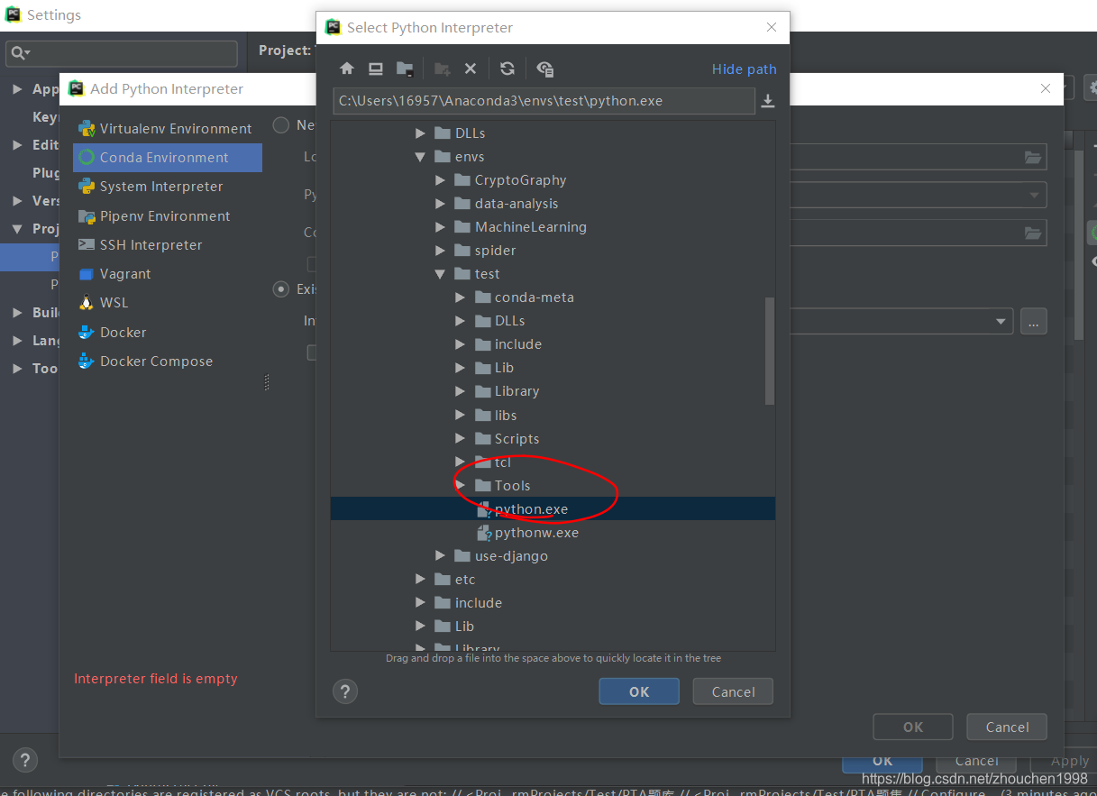The height and width of the screenshot is (796, 1097).
Task: Select Docker Compose interpreter type
Action: click(x=167, y=361)
